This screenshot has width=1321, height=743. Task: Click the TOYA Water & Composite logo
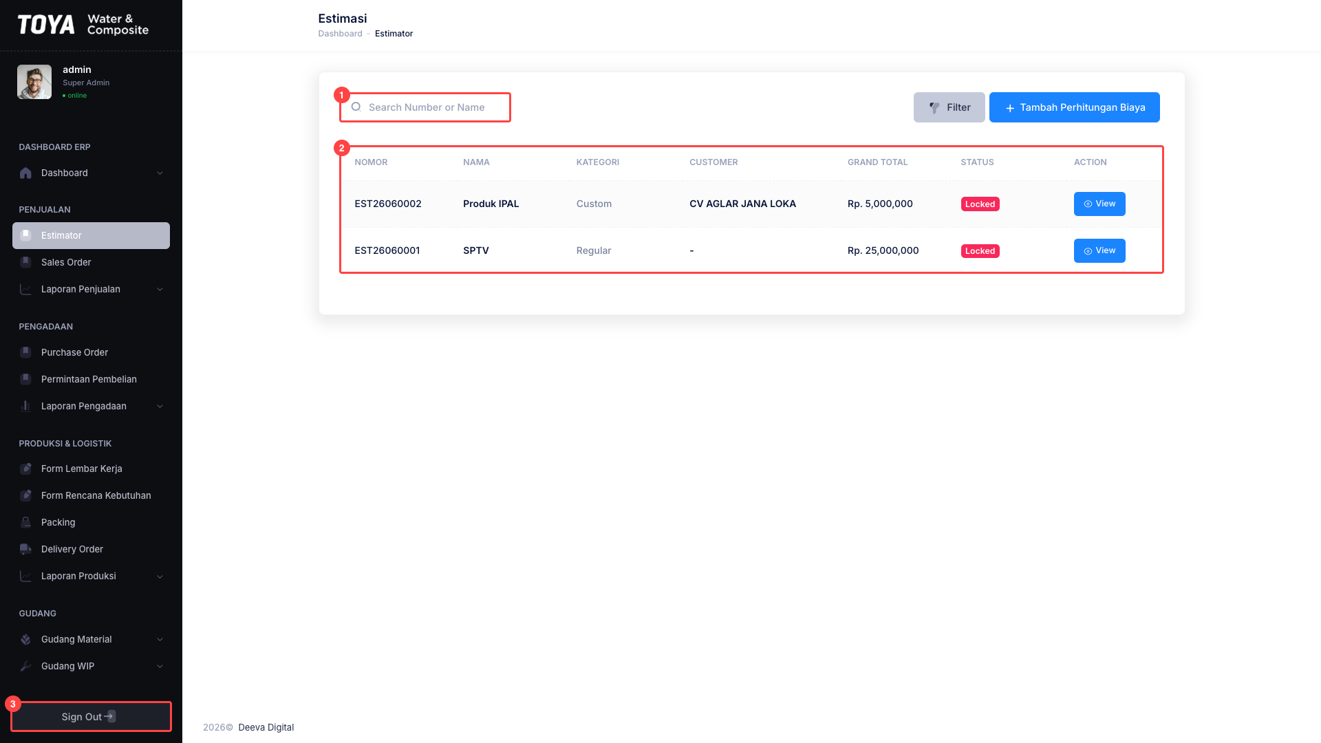[x=83, y=25]
